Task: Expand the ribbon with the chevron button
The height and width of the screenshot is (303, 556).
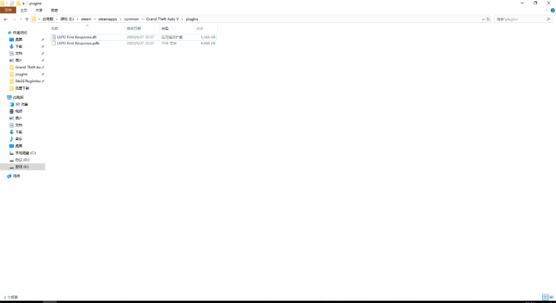Action: [x=546, y=10]
